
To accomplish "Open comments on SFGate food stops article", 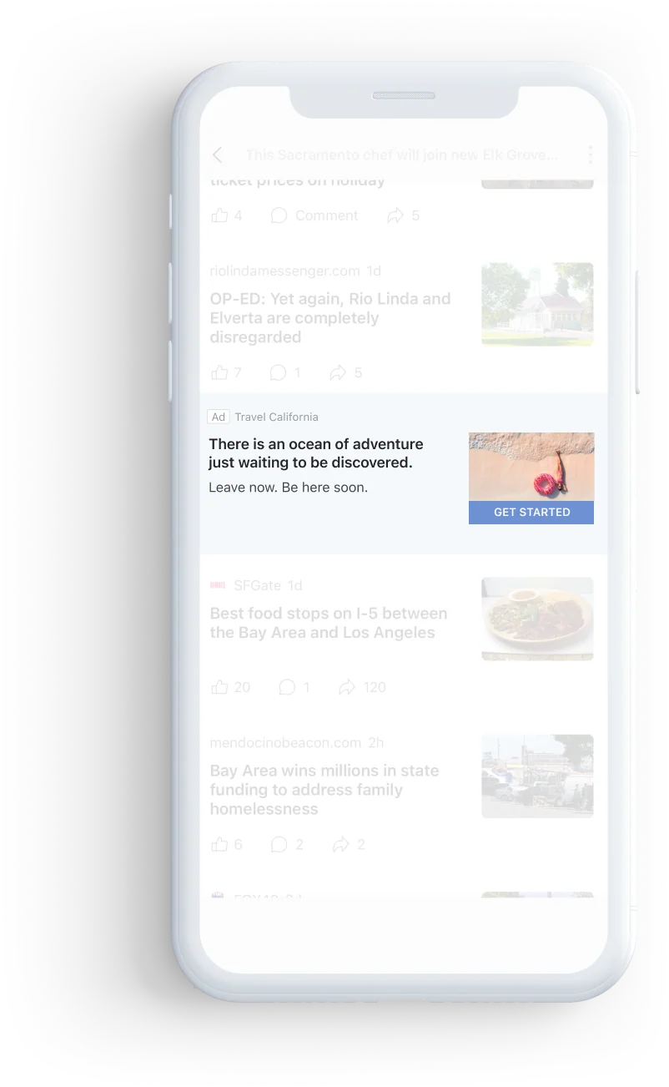I will 294,687.
